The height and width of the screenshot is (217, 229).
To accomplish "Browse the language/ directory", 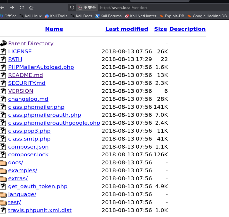I will pos(22,194).
